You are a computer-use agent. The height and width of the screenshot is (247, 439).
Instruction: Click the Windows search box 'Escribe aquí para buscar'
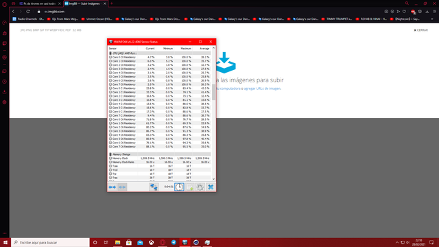click(50, 242)
